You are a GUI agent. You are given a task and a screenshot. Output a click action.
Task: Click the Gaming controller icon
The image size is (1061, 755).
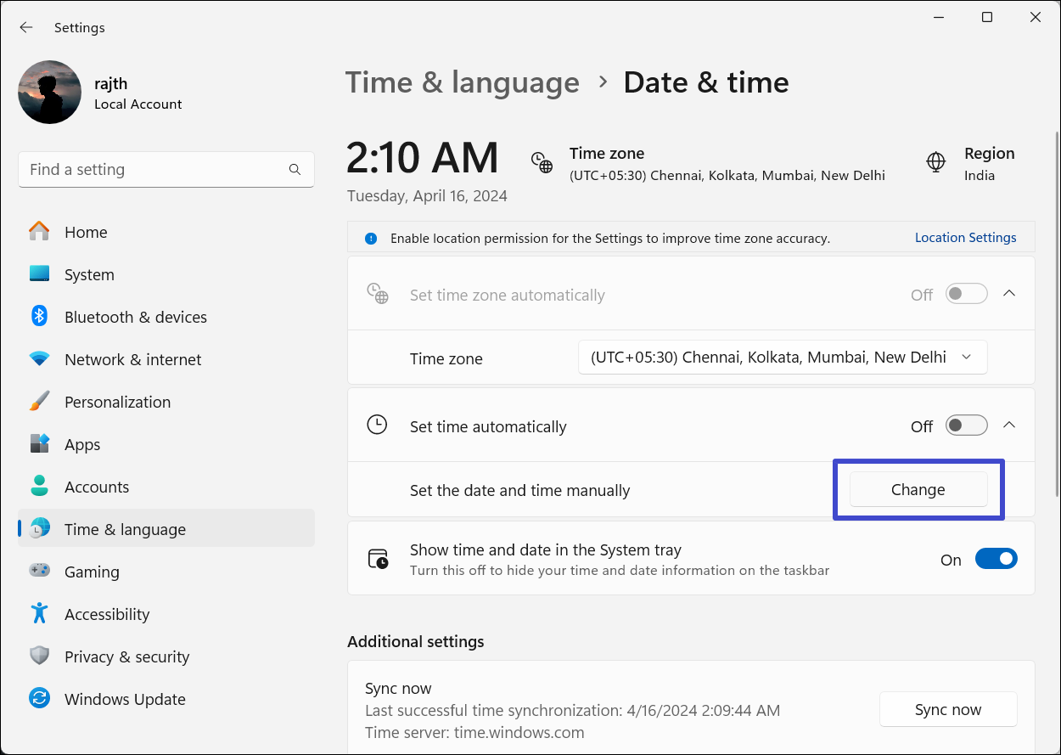(39, 572)
